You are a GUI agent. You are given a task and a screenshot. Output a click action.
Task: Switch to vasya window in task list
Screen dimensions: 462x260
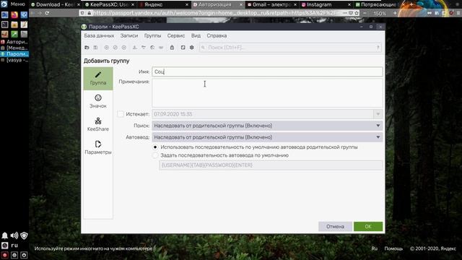click(x=14, y=60)
